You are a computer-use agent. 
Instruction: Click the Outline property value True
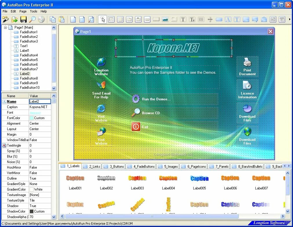point(40,178)
